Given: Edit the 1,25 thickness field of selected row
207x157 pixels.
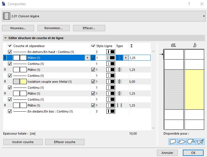Looking at the screenshot, I should 140,58.
